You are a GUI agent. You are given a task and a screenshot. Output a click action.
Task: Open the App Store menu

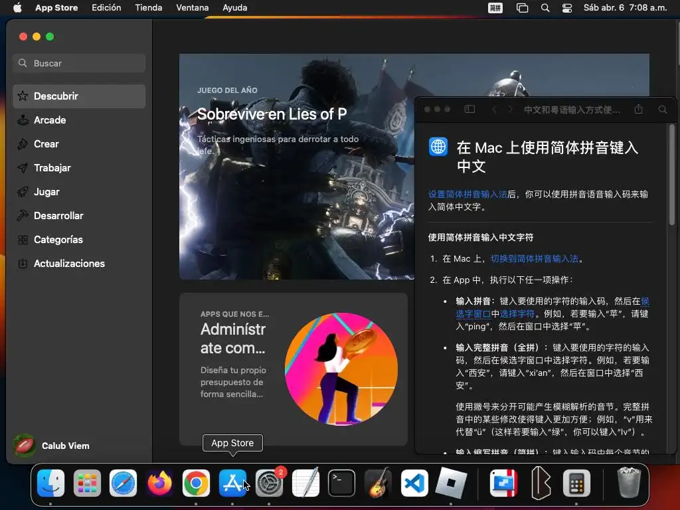coord(56,7)
